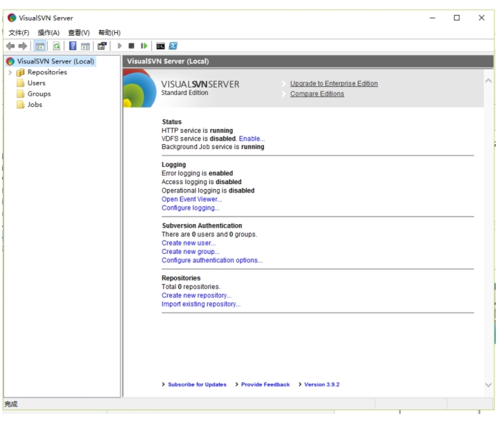Expand the Repositories tree node arrow
498x423 pixels.
pos(10,73)
